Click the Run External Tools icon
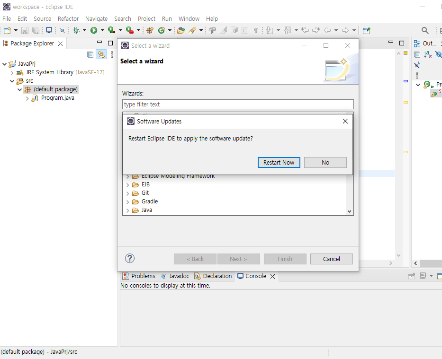 pos(130,30)
